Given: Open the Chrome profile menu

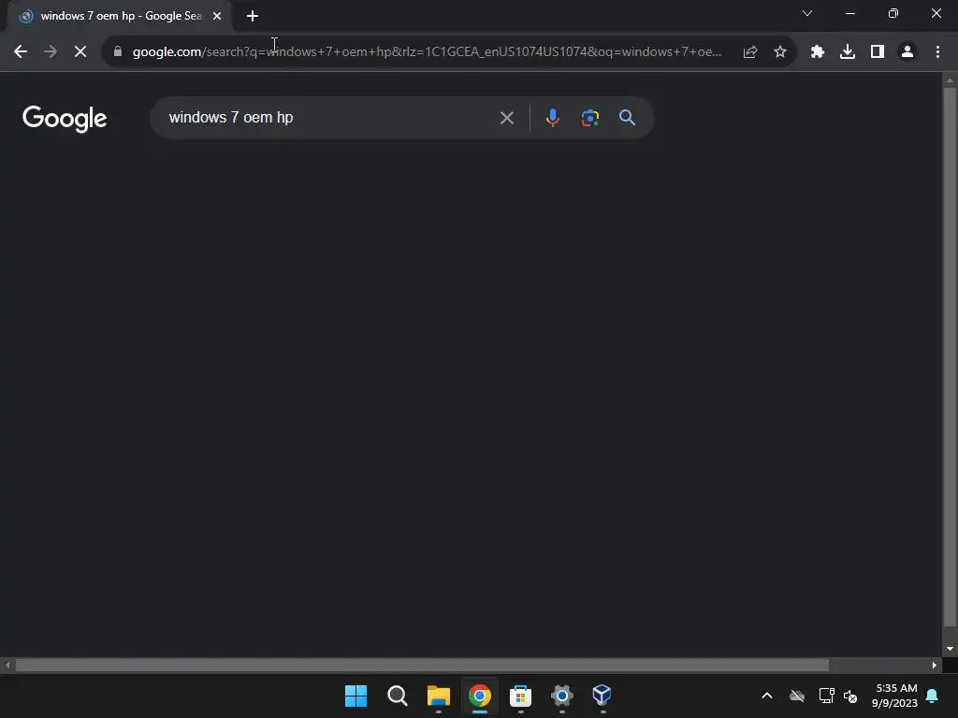Looking at the screenshot, I should click(x=907, y=52).
